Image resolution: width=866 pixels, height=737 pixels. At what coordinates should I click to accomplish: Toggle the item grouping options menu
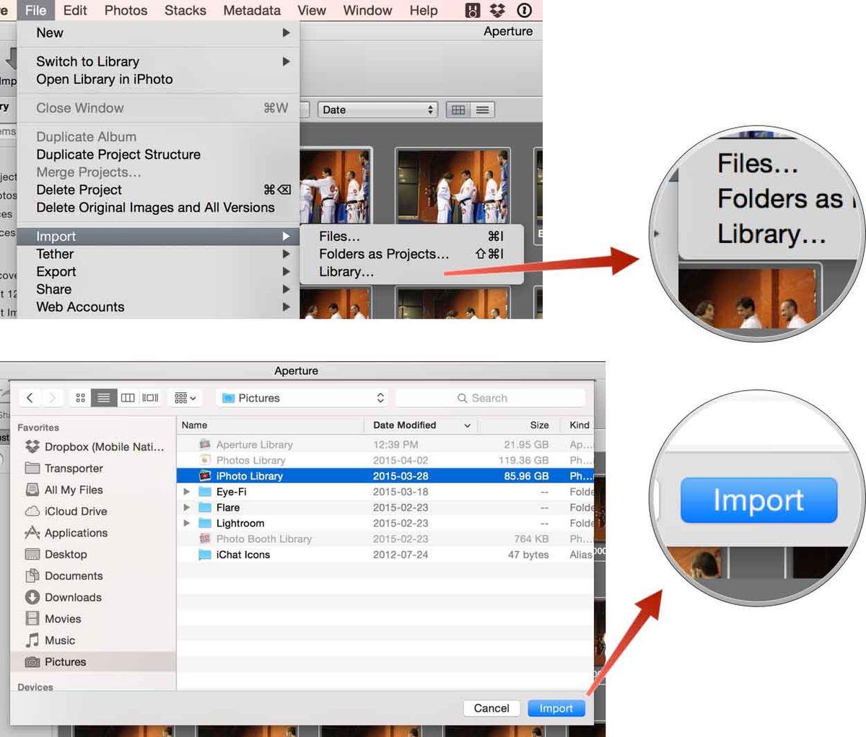coord(185,397)
